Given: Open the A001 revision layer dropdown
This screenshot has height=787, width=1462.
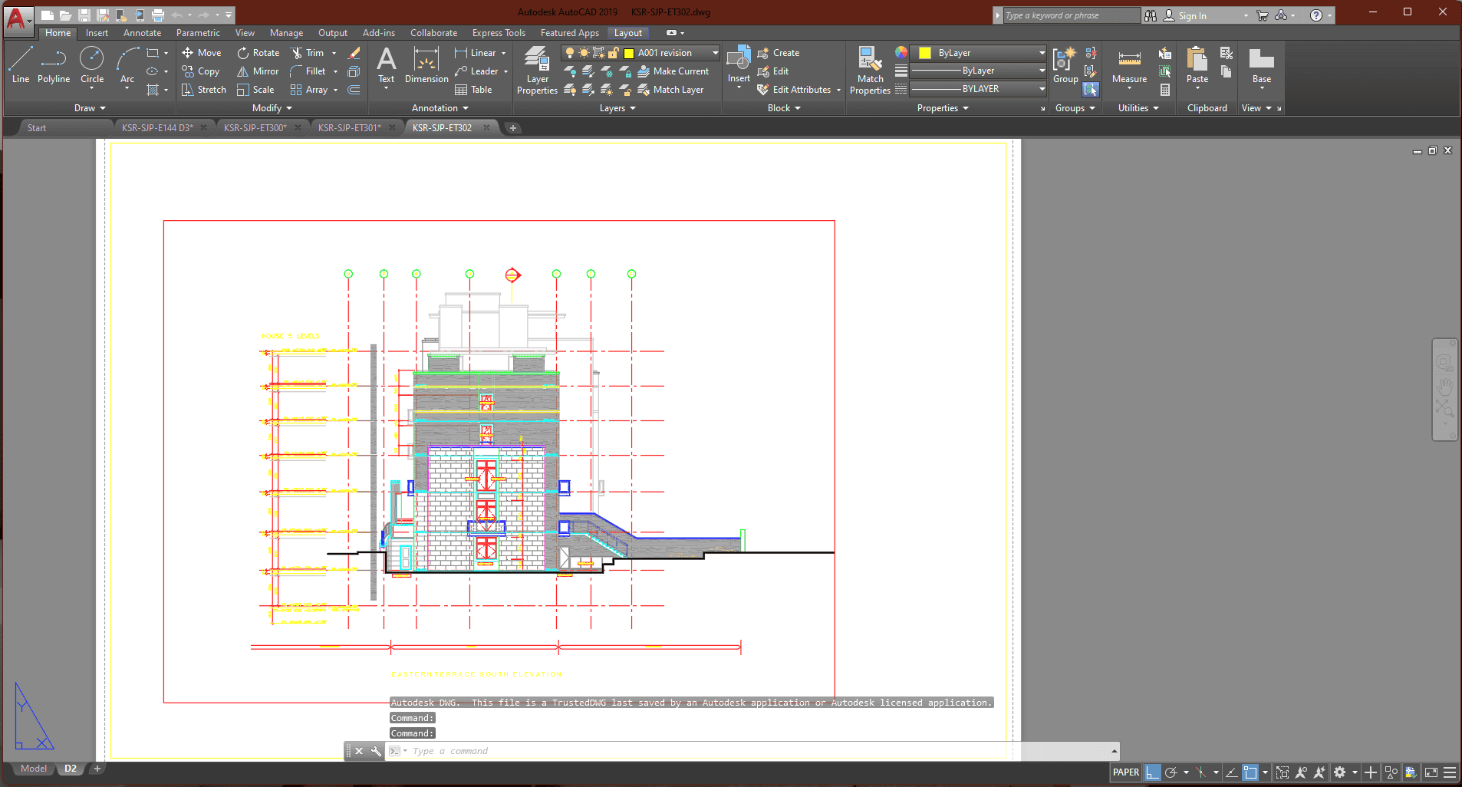Looking at the screenshot, I should [715, 53].
